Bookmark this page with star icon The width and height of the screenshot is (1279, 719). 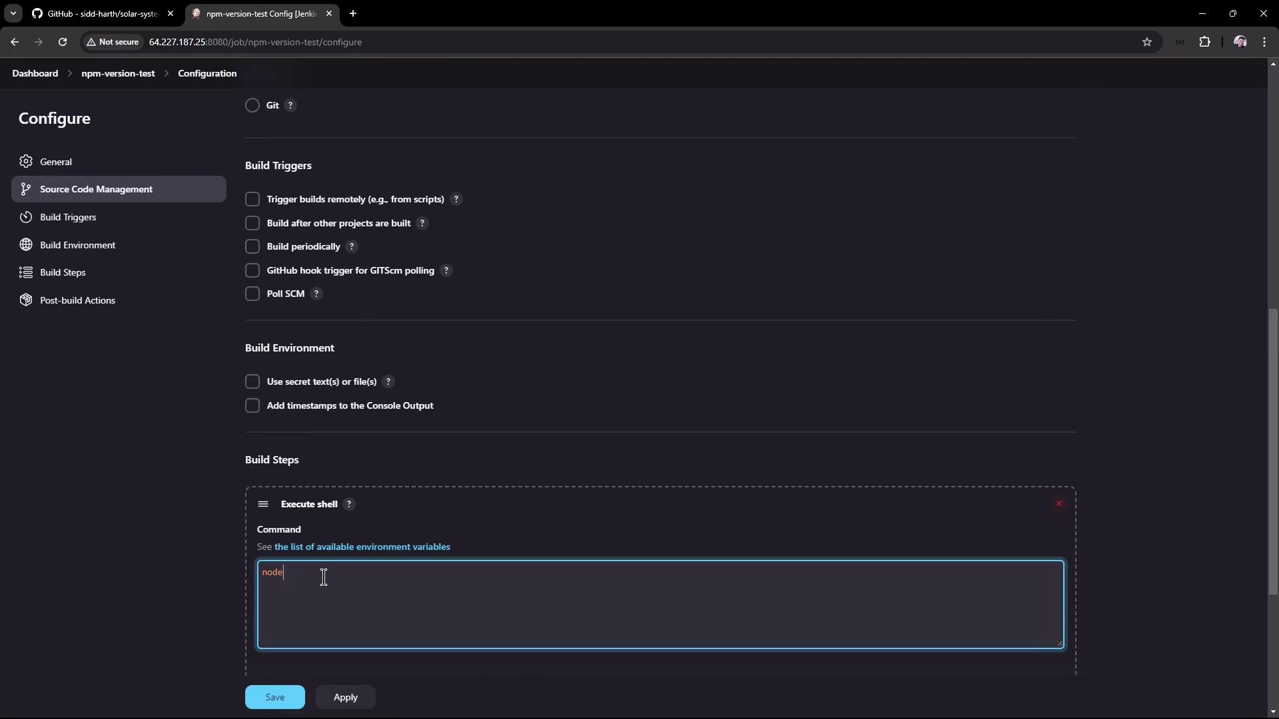[x=1146, y=42]
